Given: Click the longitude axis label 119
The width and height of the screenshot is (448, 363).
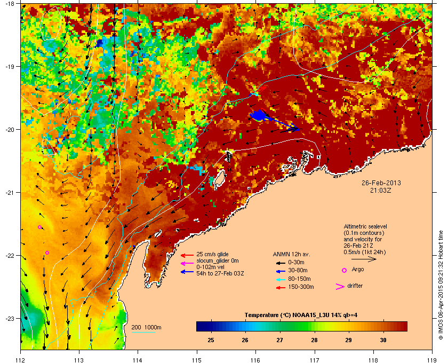Looking at the screenshot, I should [x=432, y=360].
